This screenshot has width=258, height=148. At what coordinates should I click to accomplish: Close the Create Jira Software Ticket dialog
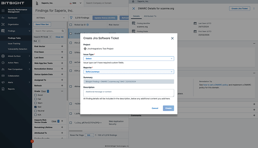coord(172,38)
